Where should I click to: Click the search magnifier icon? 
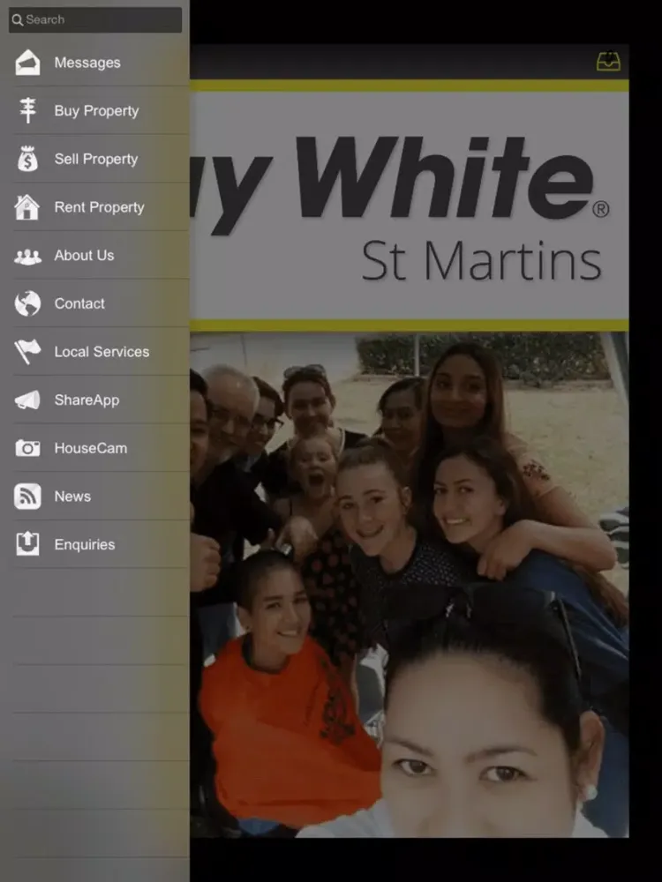[x=18, y=19]
